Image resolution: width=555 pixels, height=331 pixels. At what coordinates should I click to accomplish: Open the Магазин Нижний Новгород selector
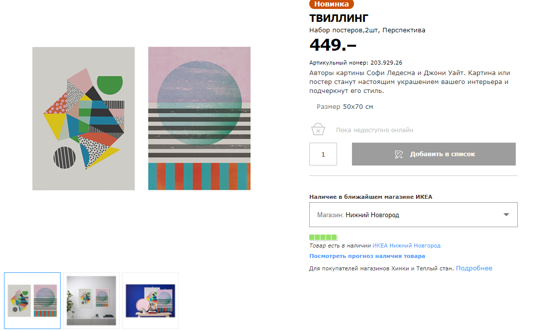tap(413, 215)
